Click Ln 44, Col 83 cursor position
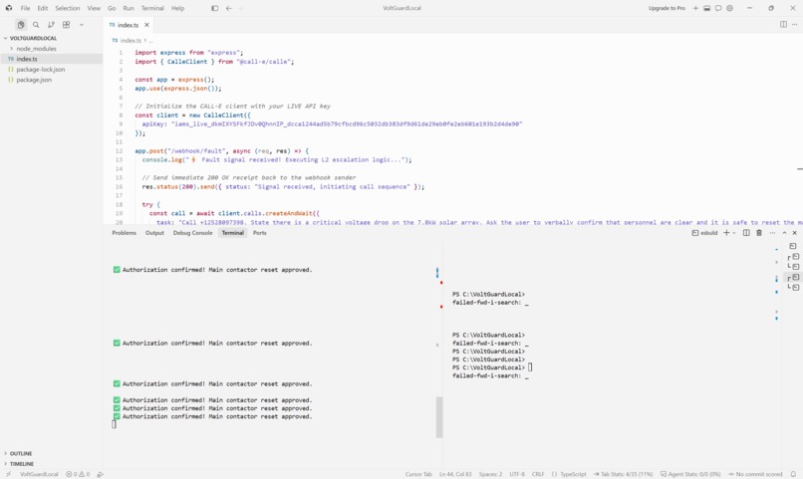 455,474
